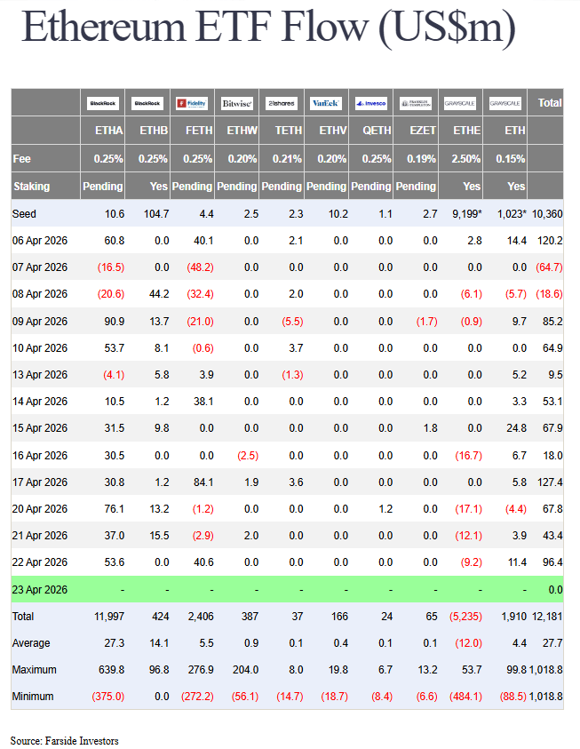580x749 pixels.
Task: Click the Staking row label
Action: [31, 187]
